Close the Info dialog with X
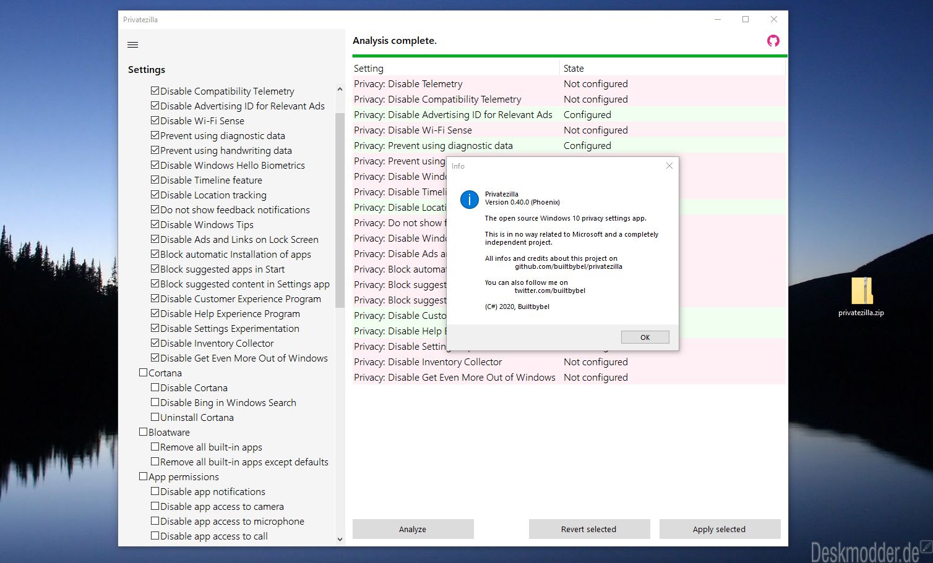 (669, 166)
